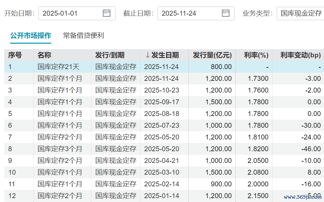This screenshot has height=202, width=324.
Task: Click the 序号 column header
Action: coord(15,55)
